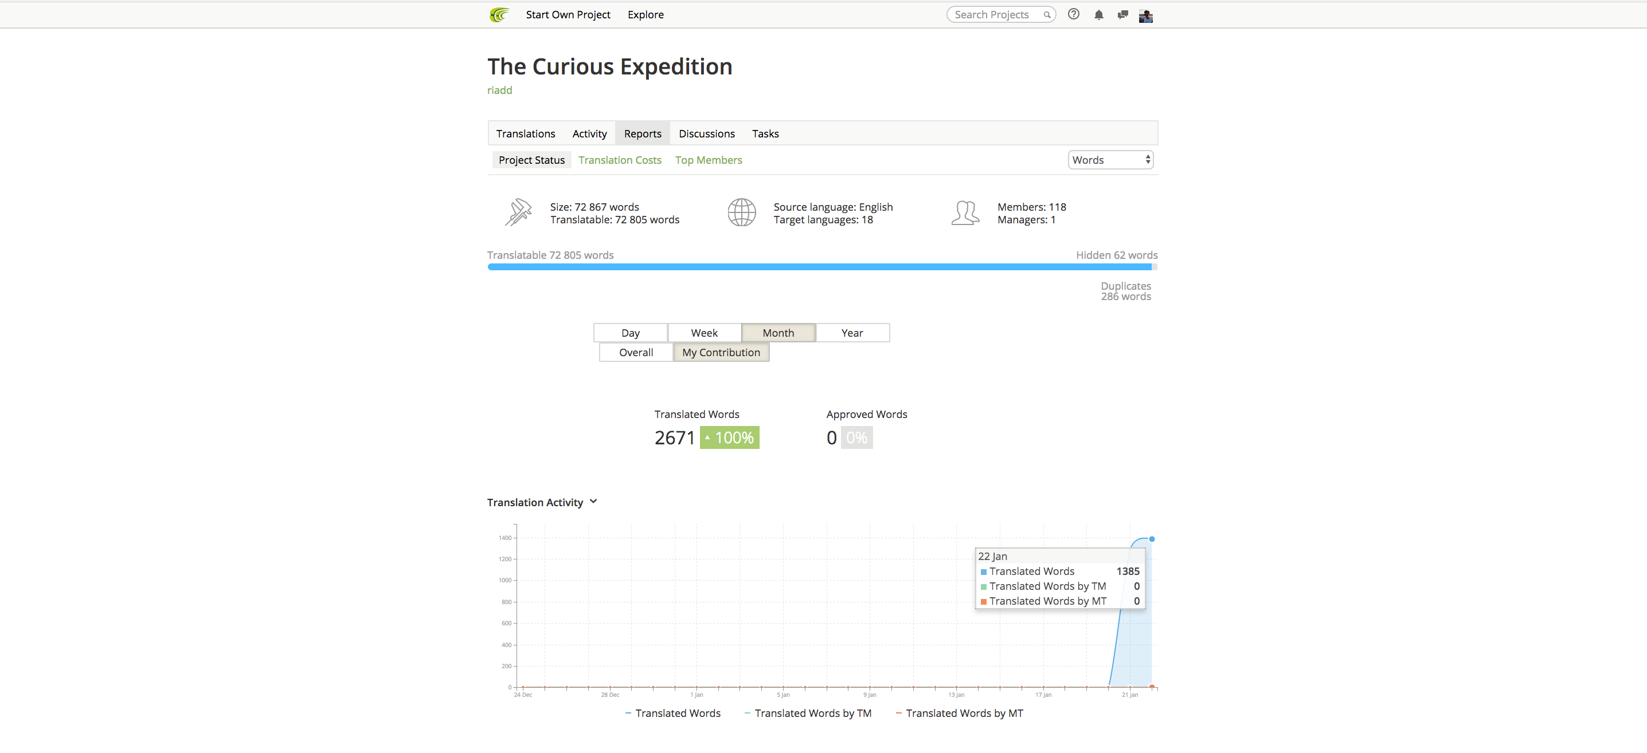Click the 'Duplicates 286 words' label
This screenshot has height=753, width=1647.
(x=1125, y=291)
